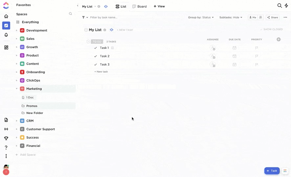Mark Task 2 as complete
This screenshot has height=177, width=291.
coord(95,56)
